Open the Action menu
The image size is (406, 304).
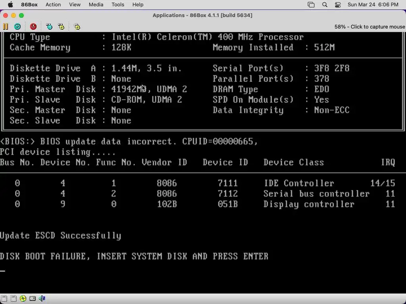pos(53,5)
